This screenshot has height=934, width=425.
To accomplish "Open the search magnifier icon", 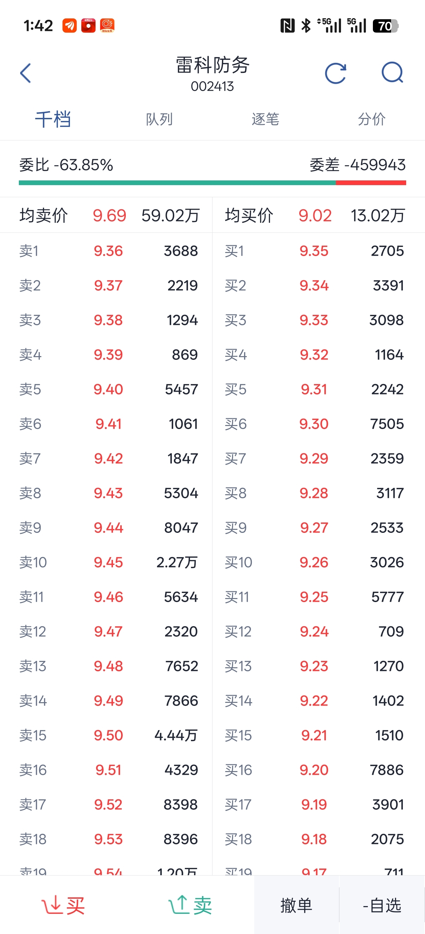I will pos(392,73).
